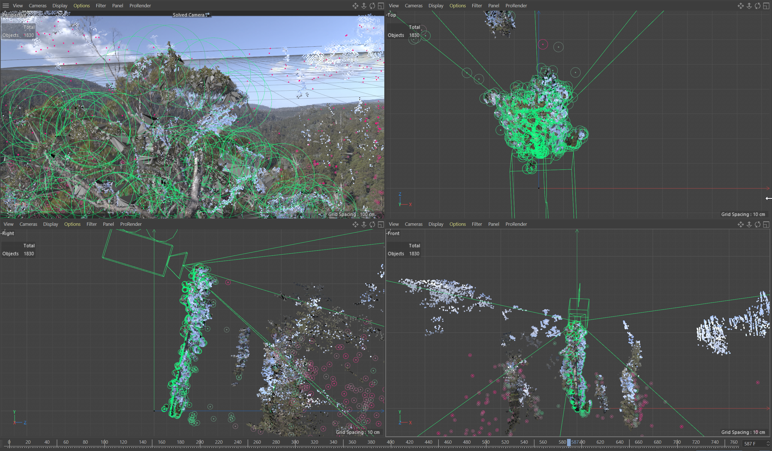
Task: Open the Panel menu in the Top view
Action: click(493, 6)
